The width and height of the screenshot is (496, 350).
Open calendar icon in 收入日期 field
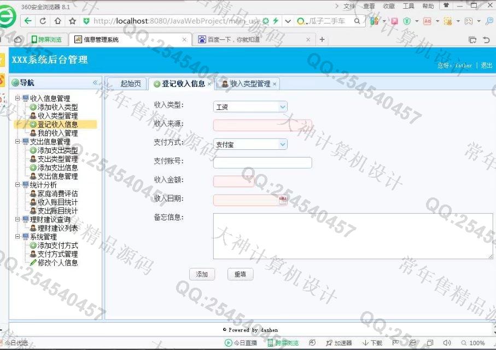tap(283, 200)
